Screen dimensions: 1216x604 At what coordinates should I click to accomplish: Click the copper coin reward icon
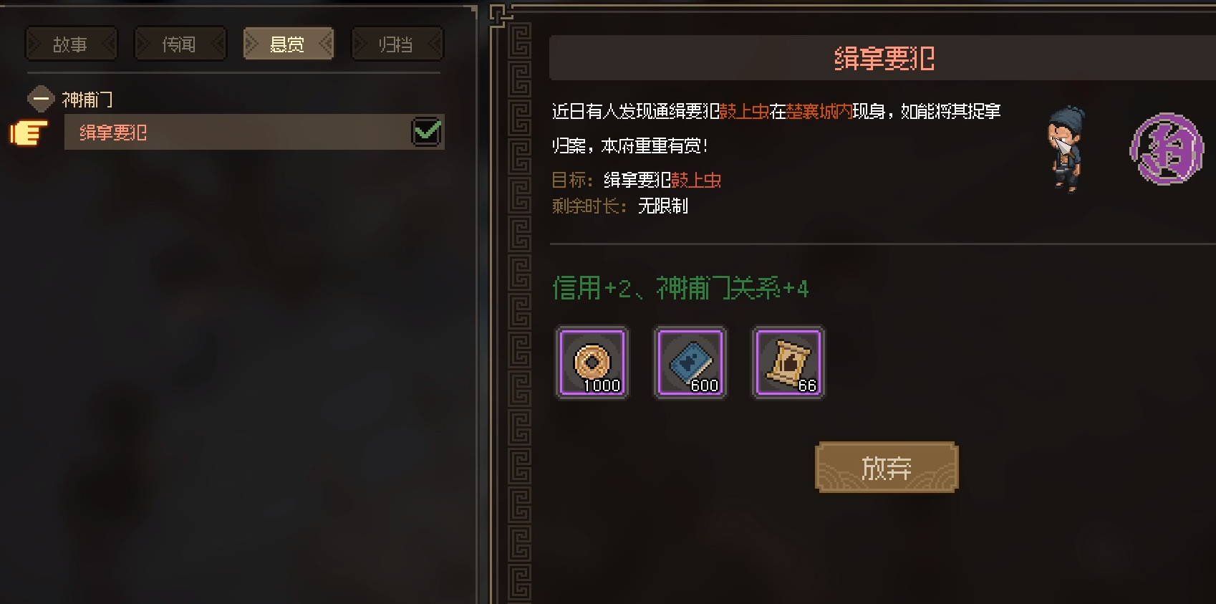point(592,363)
